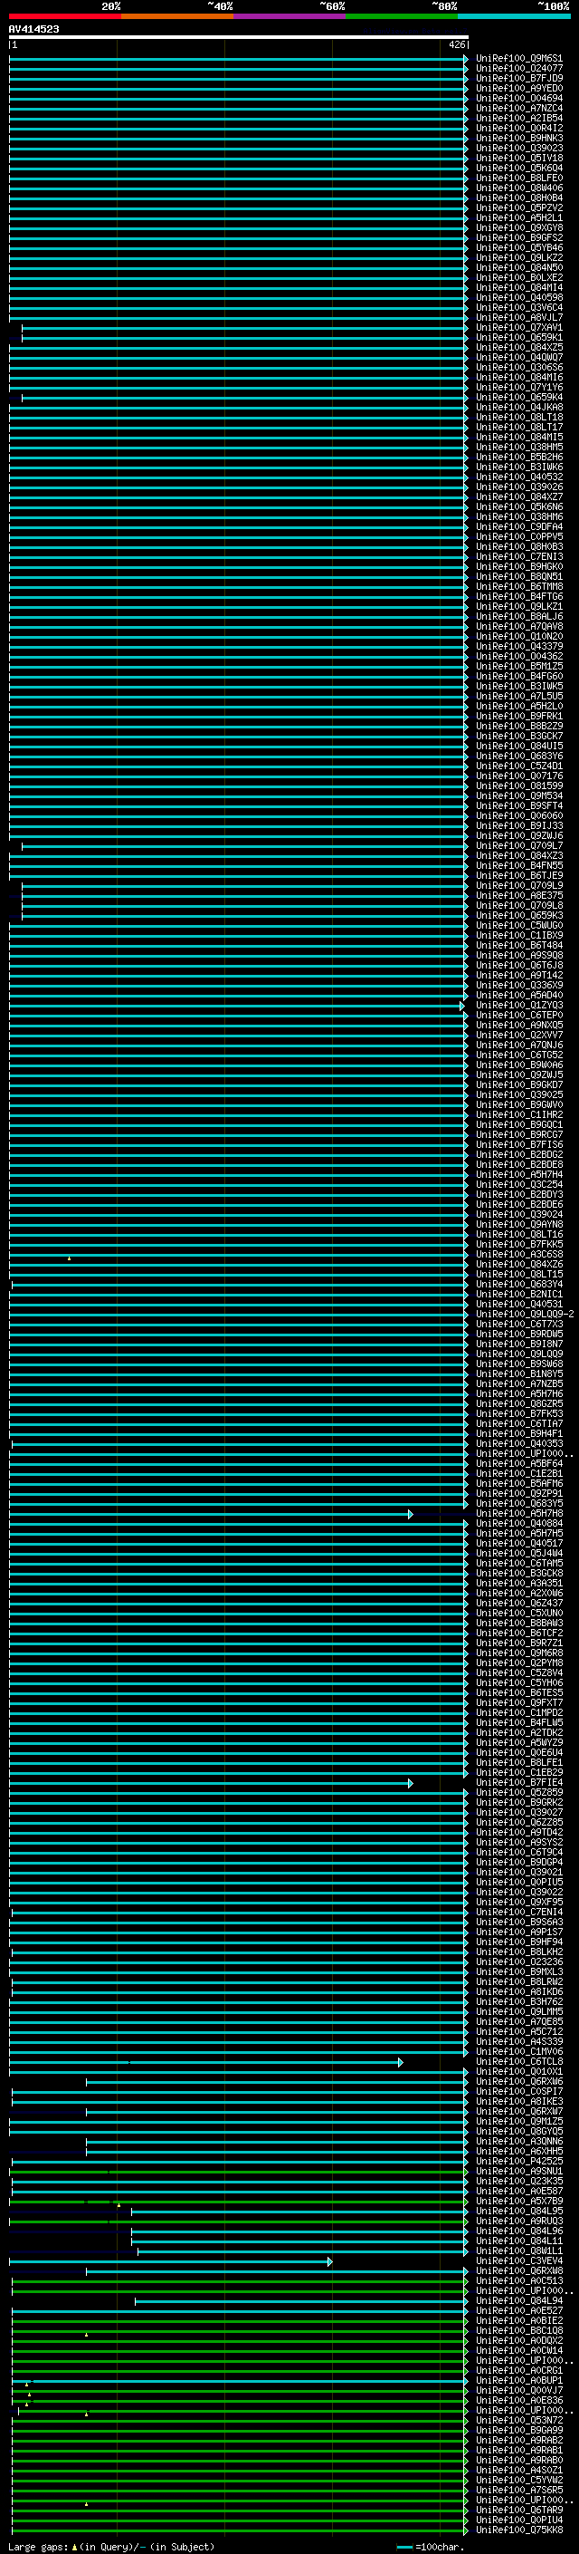Select label UniRef100_Q39023
579x2554 pixels.
point(518,149)
